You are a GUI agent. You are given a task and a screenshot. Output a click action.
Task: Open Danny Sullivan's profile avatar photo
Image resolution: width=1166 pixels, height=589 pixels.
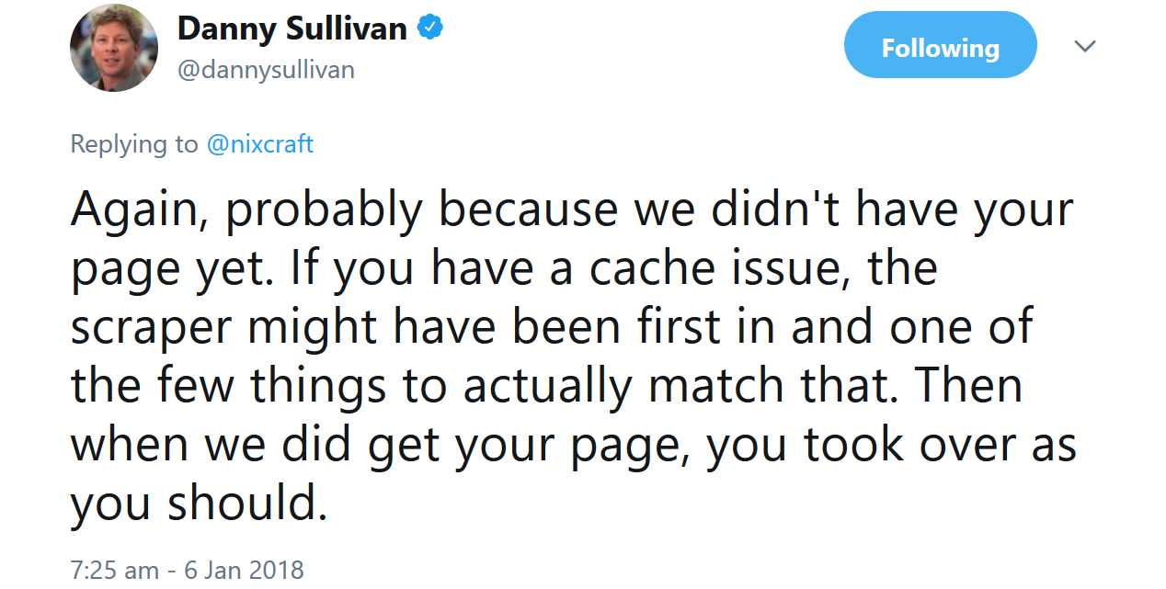coord(114,48)
